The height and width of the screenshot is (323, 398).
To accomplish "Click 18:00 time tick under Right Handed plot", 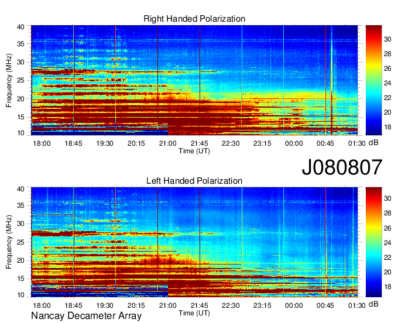I will pyautogui.click(x=42, y=143).
